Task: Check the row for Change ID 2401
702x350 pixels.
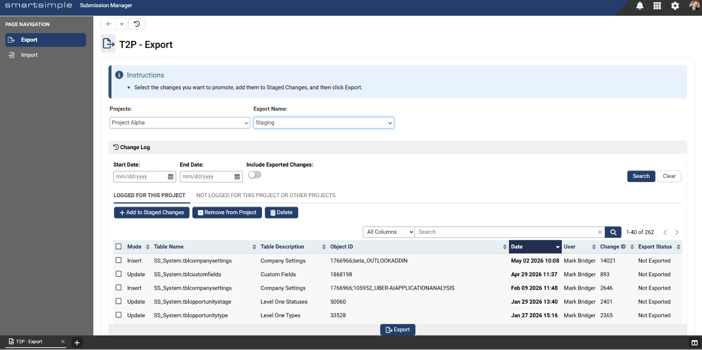Action: pos(119,301)
